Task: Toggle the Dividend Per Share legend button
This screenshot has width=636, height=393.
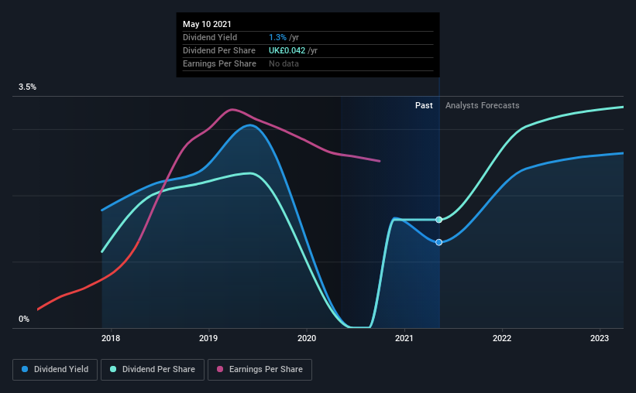Action: pos(153,370)
